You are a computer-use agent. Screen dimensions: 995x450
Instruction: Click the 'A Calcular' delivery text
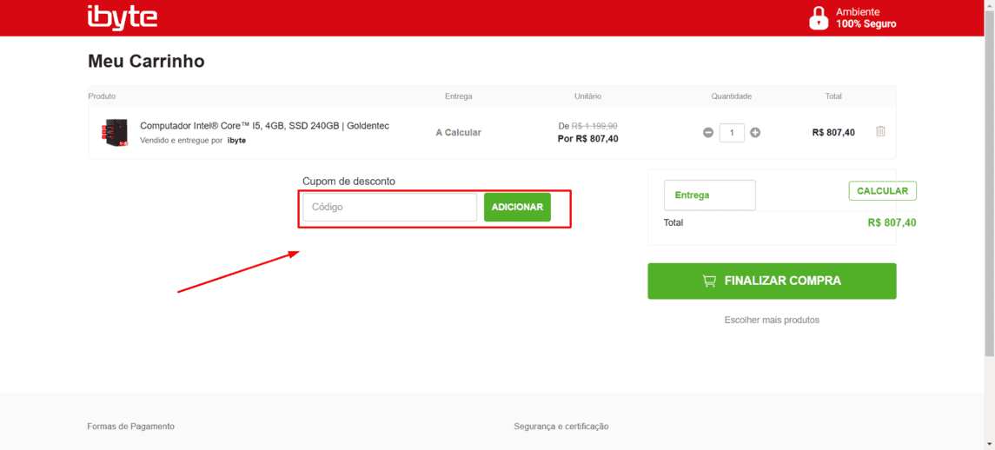pyautogui.click(x=458, y=133)
